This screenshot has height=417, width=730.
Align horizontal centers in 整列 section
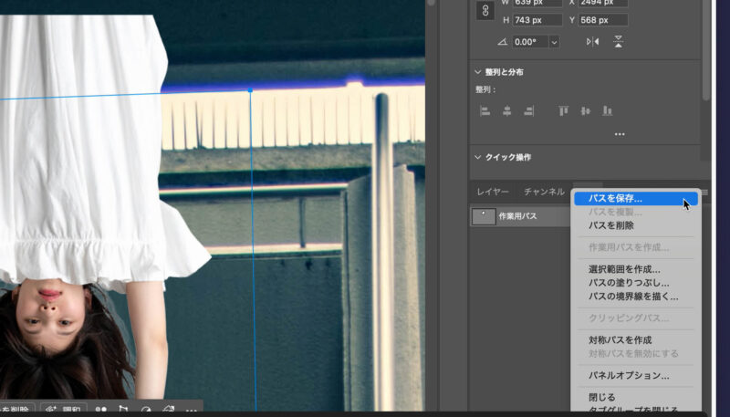click(x=507, y=110)
